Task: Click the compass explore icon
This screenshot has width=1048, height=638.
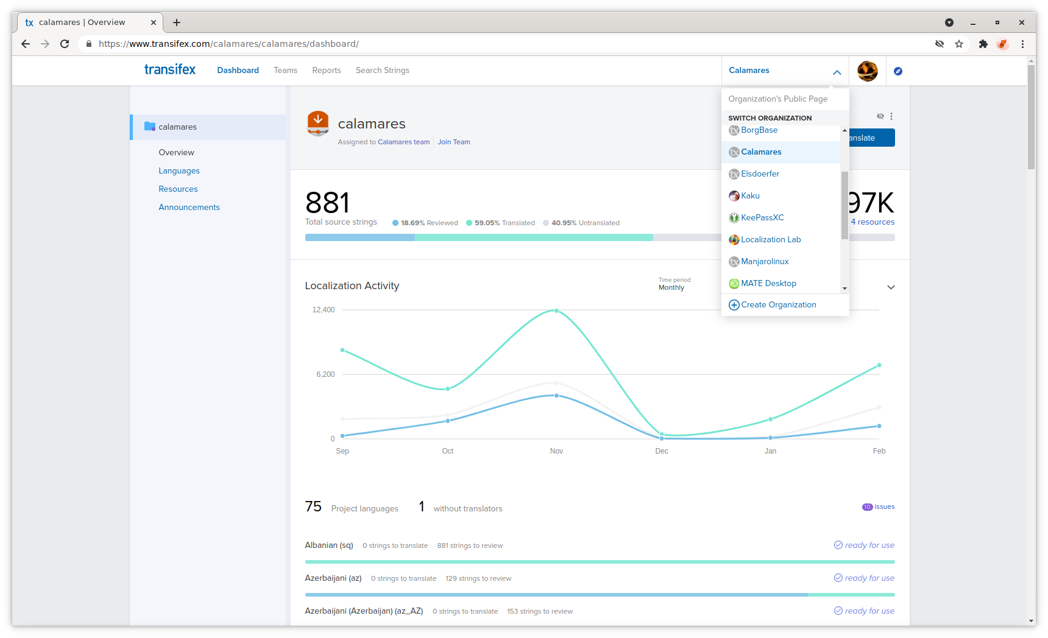Action: point(898,71)
